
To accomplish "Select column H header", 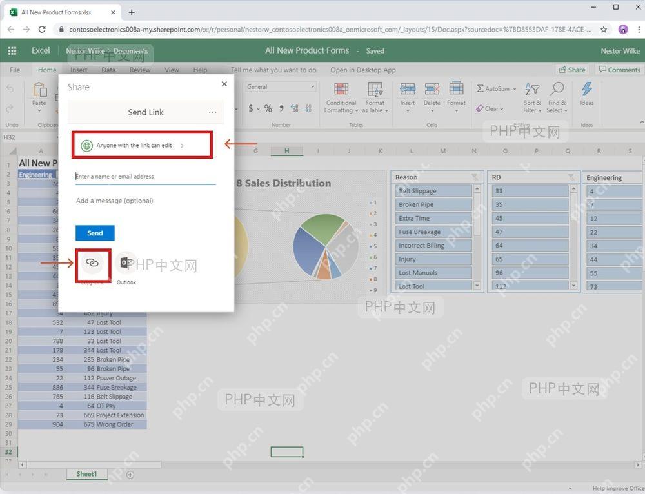I will tap(287, 151).
